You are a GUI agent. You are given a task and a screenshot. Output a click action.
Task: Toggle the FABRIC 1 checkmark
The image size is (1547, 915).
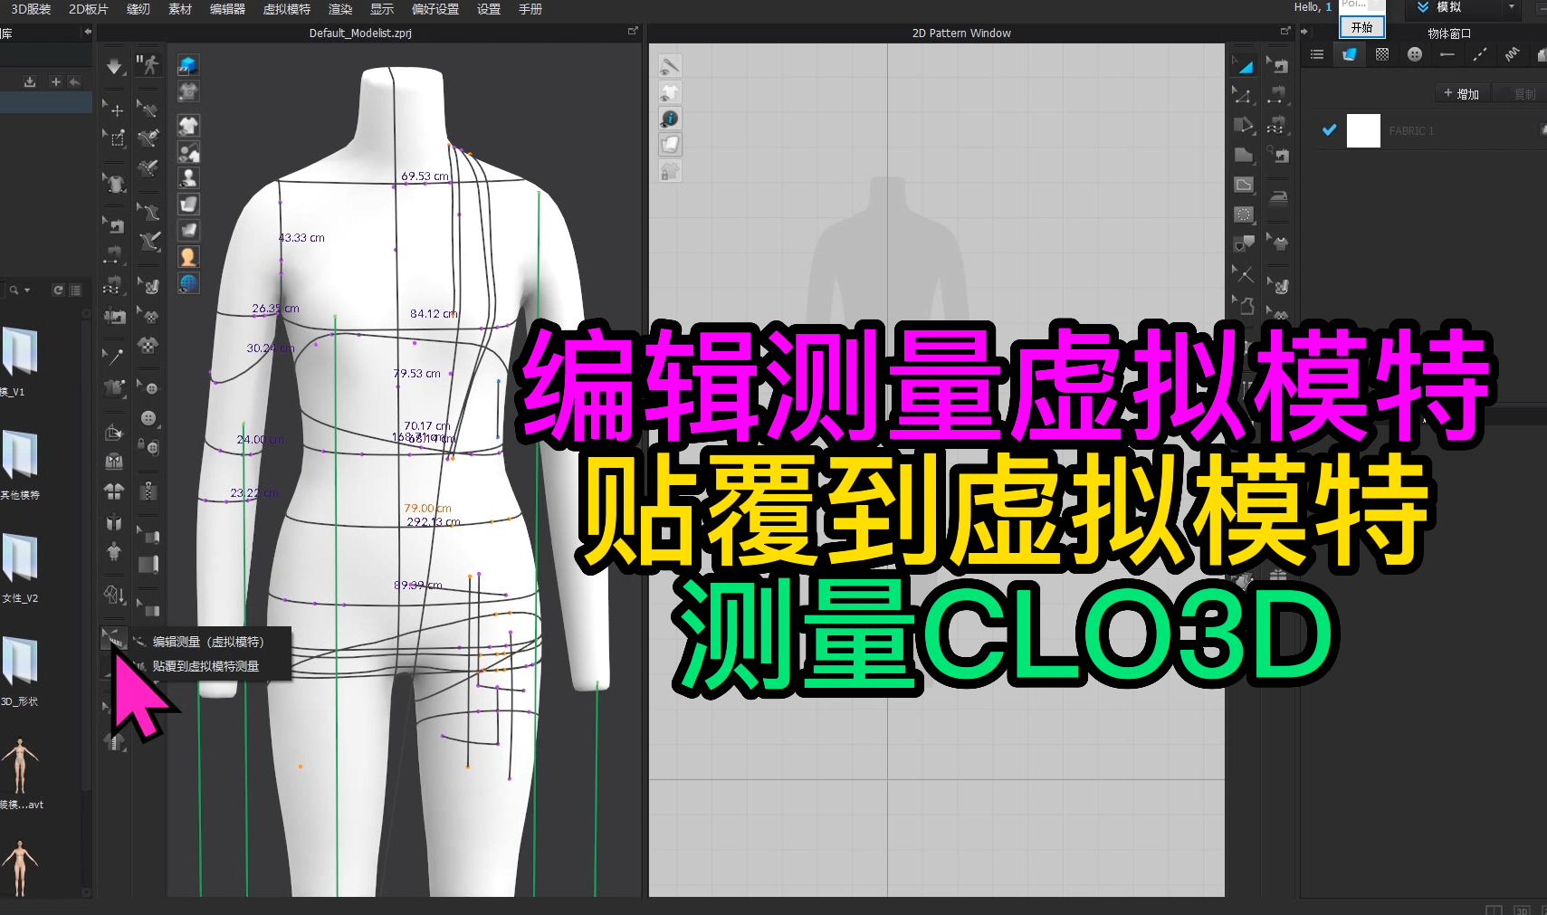[1328, 130]
